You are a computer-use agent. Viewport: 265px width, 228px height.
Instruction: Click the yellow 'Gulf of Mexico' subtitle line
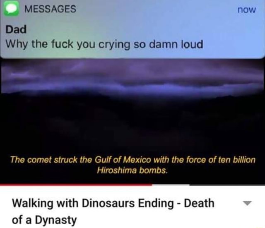coord(133,160)
